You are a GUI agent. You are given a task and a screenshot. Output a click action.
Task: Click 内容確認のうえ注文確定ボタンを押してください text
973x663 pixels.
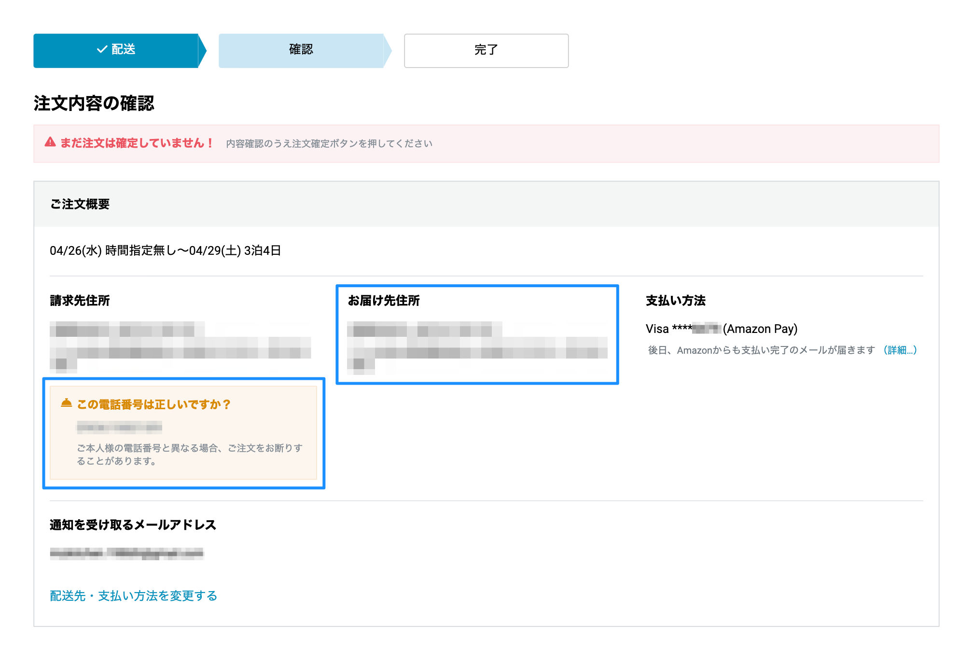(329, 144)
